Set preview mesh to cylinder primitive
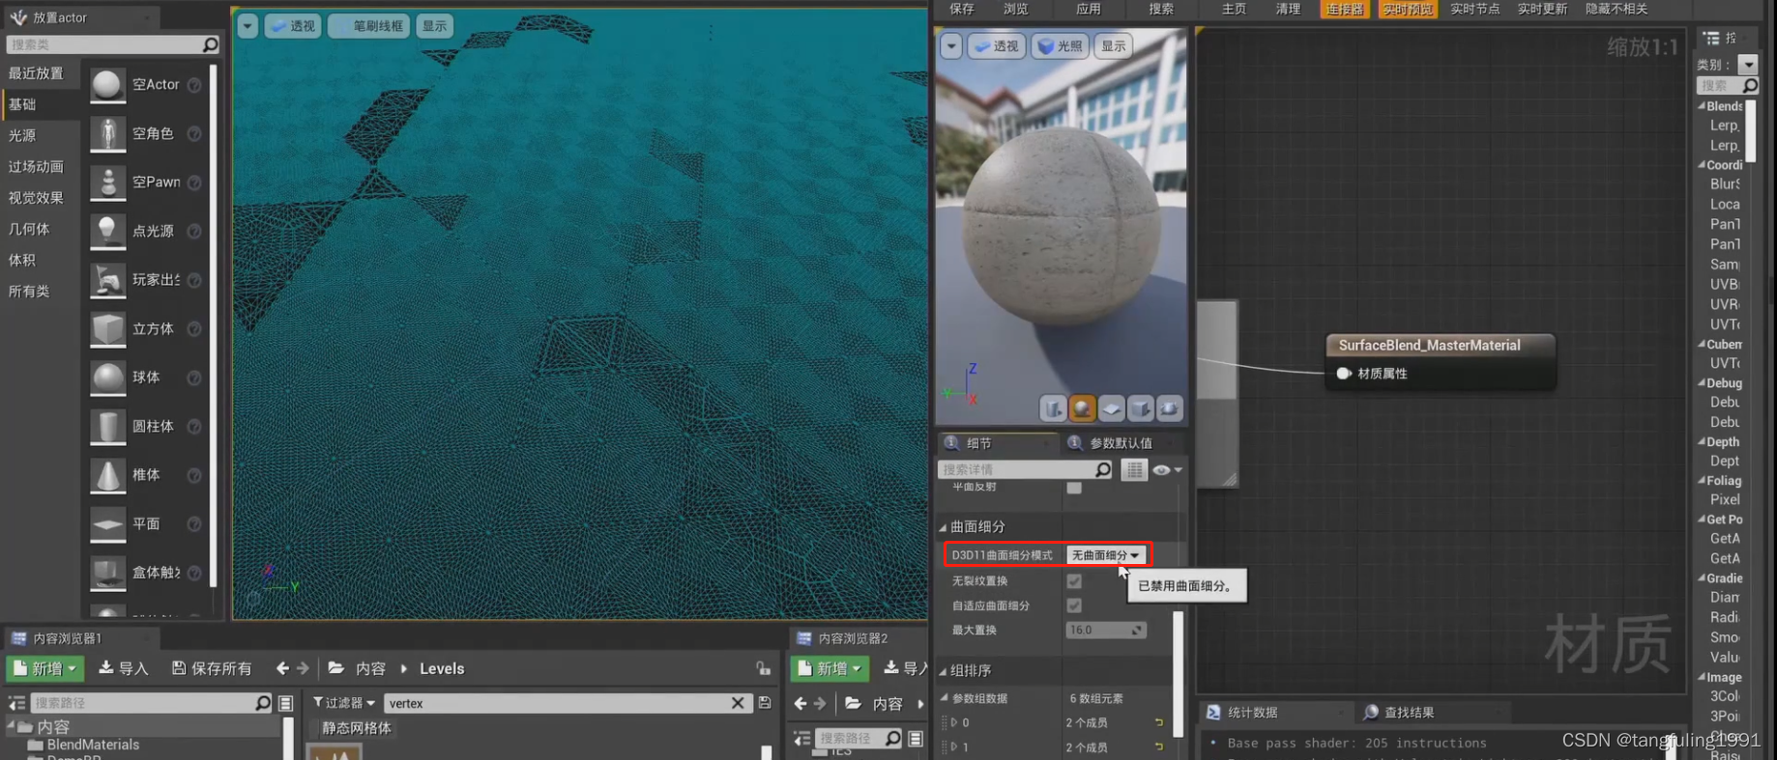 point(1053,408)
